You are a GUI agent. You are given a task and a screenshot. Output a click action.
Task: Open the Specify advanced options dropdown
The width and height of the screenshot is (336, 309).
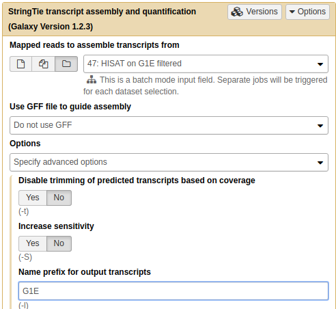169,162
